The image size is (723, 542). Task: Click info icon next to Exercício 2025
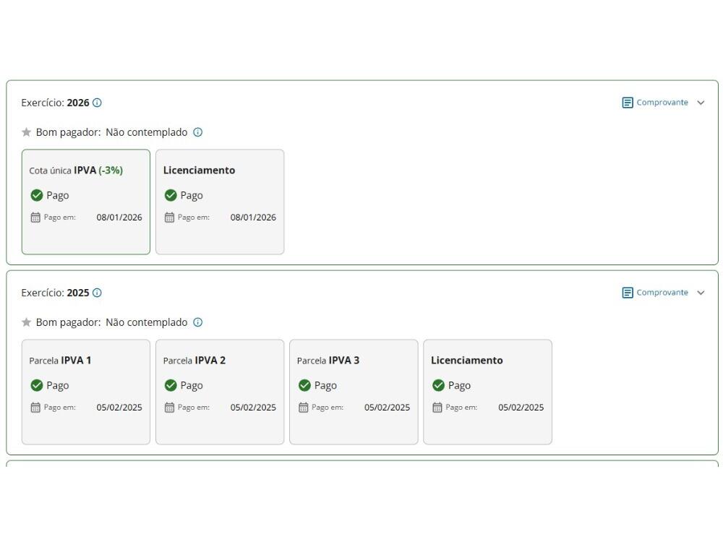tap(97, 293)
